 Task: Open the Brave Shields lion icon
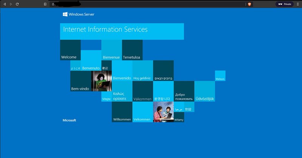click(250, 4)
